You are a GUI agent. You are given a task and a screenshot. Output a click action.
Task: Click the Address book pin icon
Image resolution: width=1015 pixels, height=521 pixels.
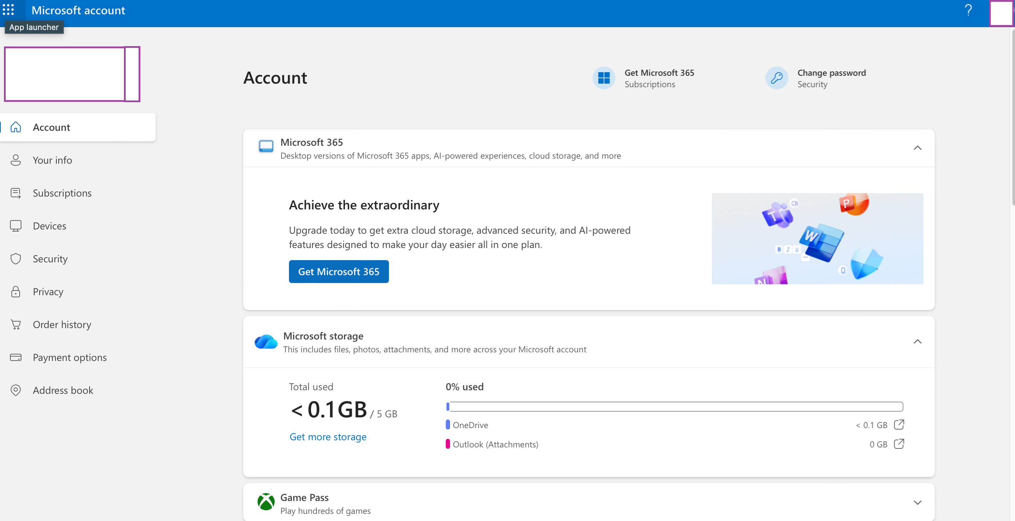pos(16,390)
